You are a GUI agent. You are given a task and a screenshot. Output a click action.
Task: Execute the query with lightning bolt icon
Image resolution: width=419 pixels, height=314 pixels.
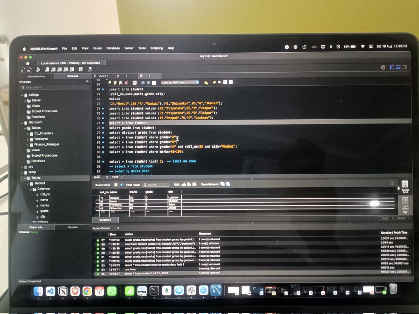point(110,83)
